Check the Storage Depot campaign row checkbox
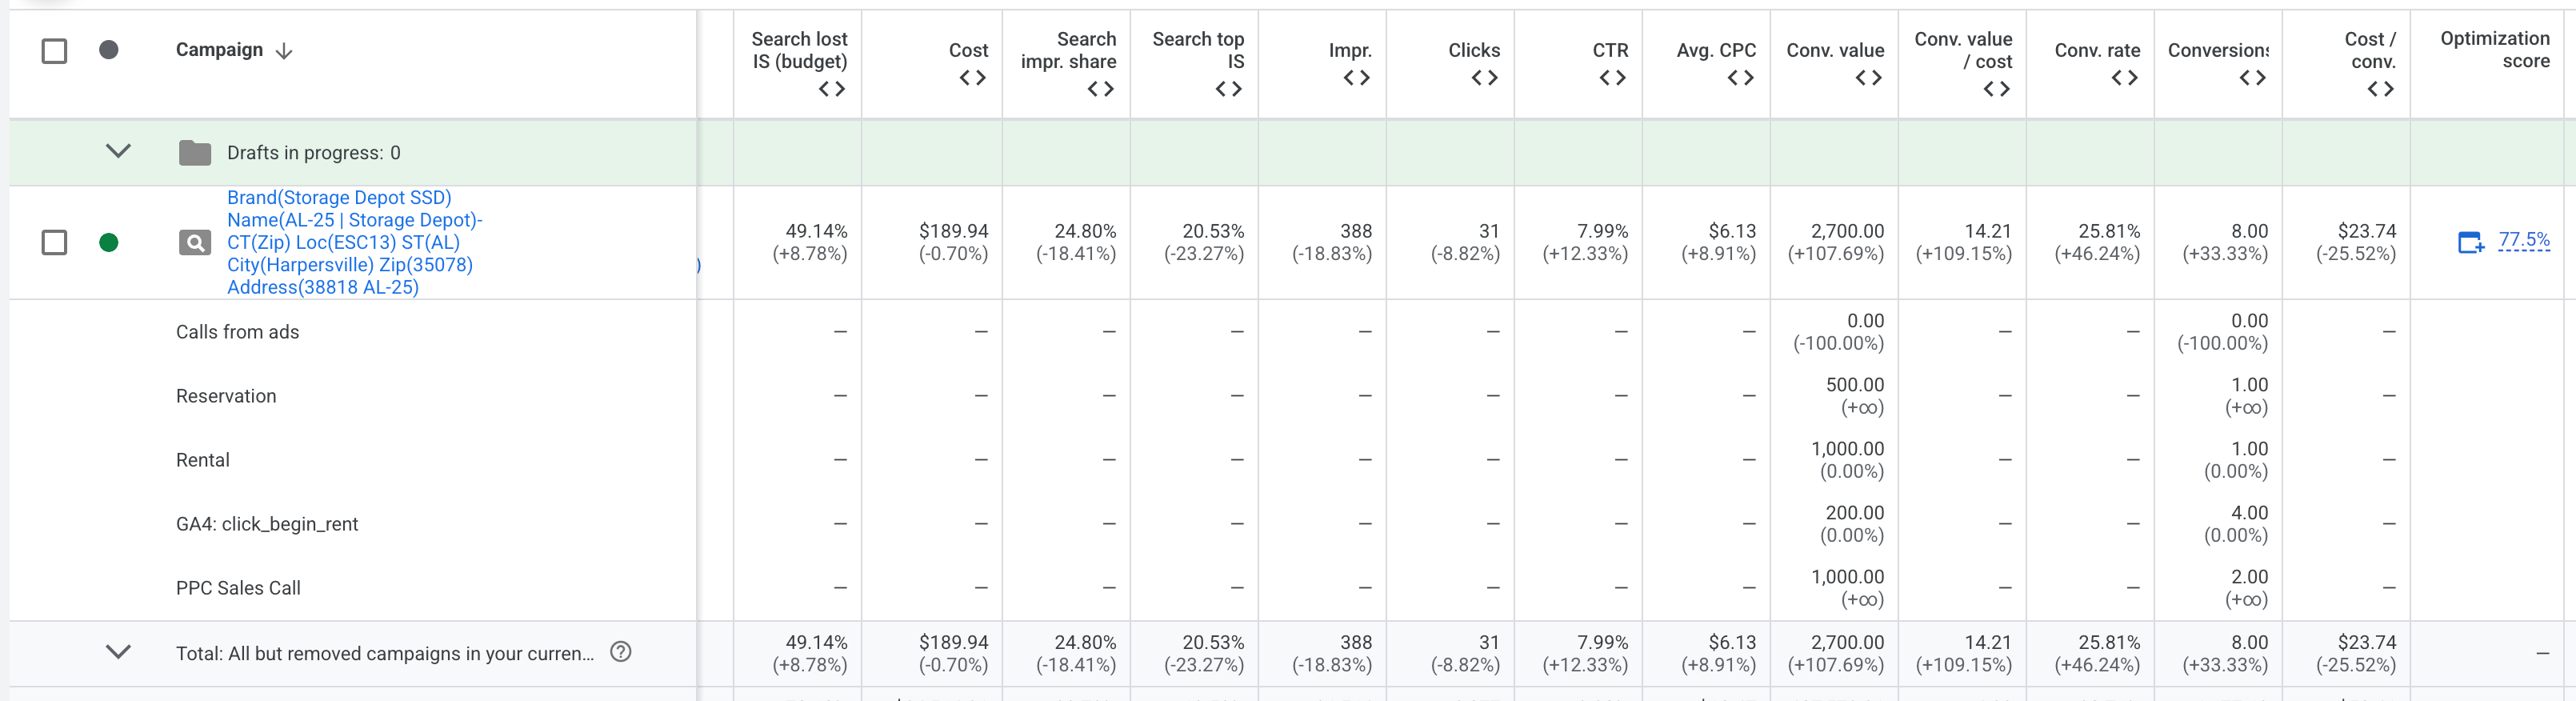This screenshot has height=701, width=2576. pyautogui.click(x=55, y=243)
